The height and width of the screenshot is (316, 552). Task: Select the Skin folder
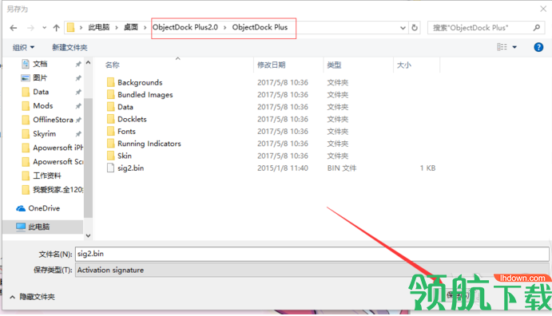pyautogui.click(x=125, y=156)
